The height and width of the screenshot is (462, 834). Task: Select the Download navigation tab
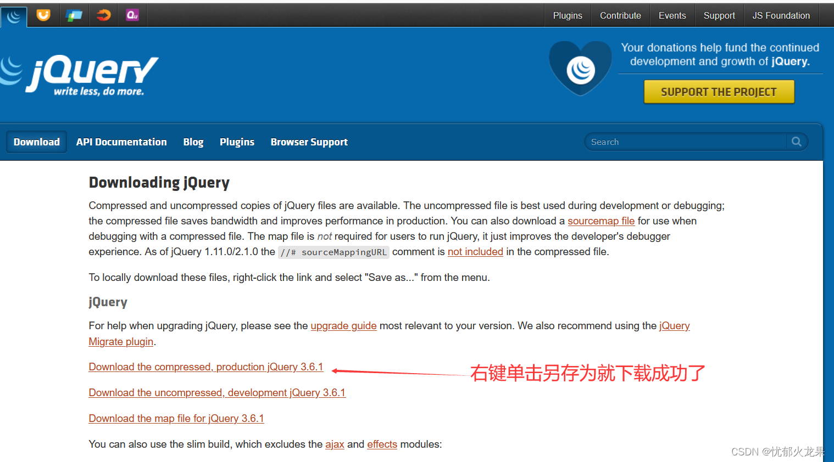[x=37, y=142]
